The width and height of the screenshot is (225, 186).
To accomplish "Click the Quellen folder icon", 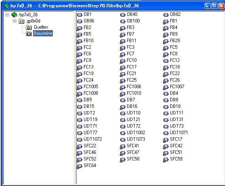I will [29, 27].
